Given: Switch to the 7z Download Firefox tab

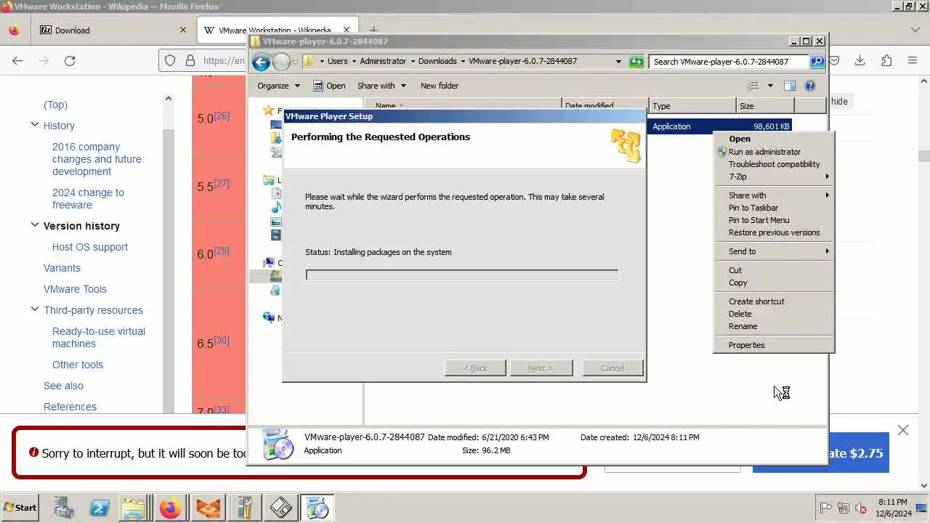Looking at the screenshot, I should (x=113, y=31).
